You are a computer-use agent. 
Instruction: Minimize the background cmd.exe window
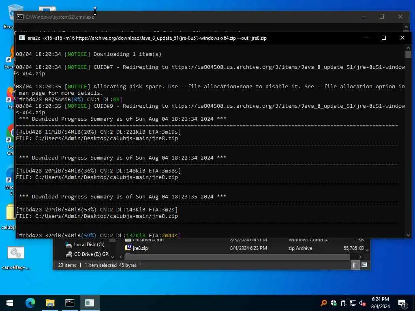pyautogui.click(x=364, y=17)
